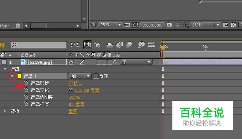The image size is (242, 139).
Task: Click the project panel scroll down arrow
Action: coord(84,19)
